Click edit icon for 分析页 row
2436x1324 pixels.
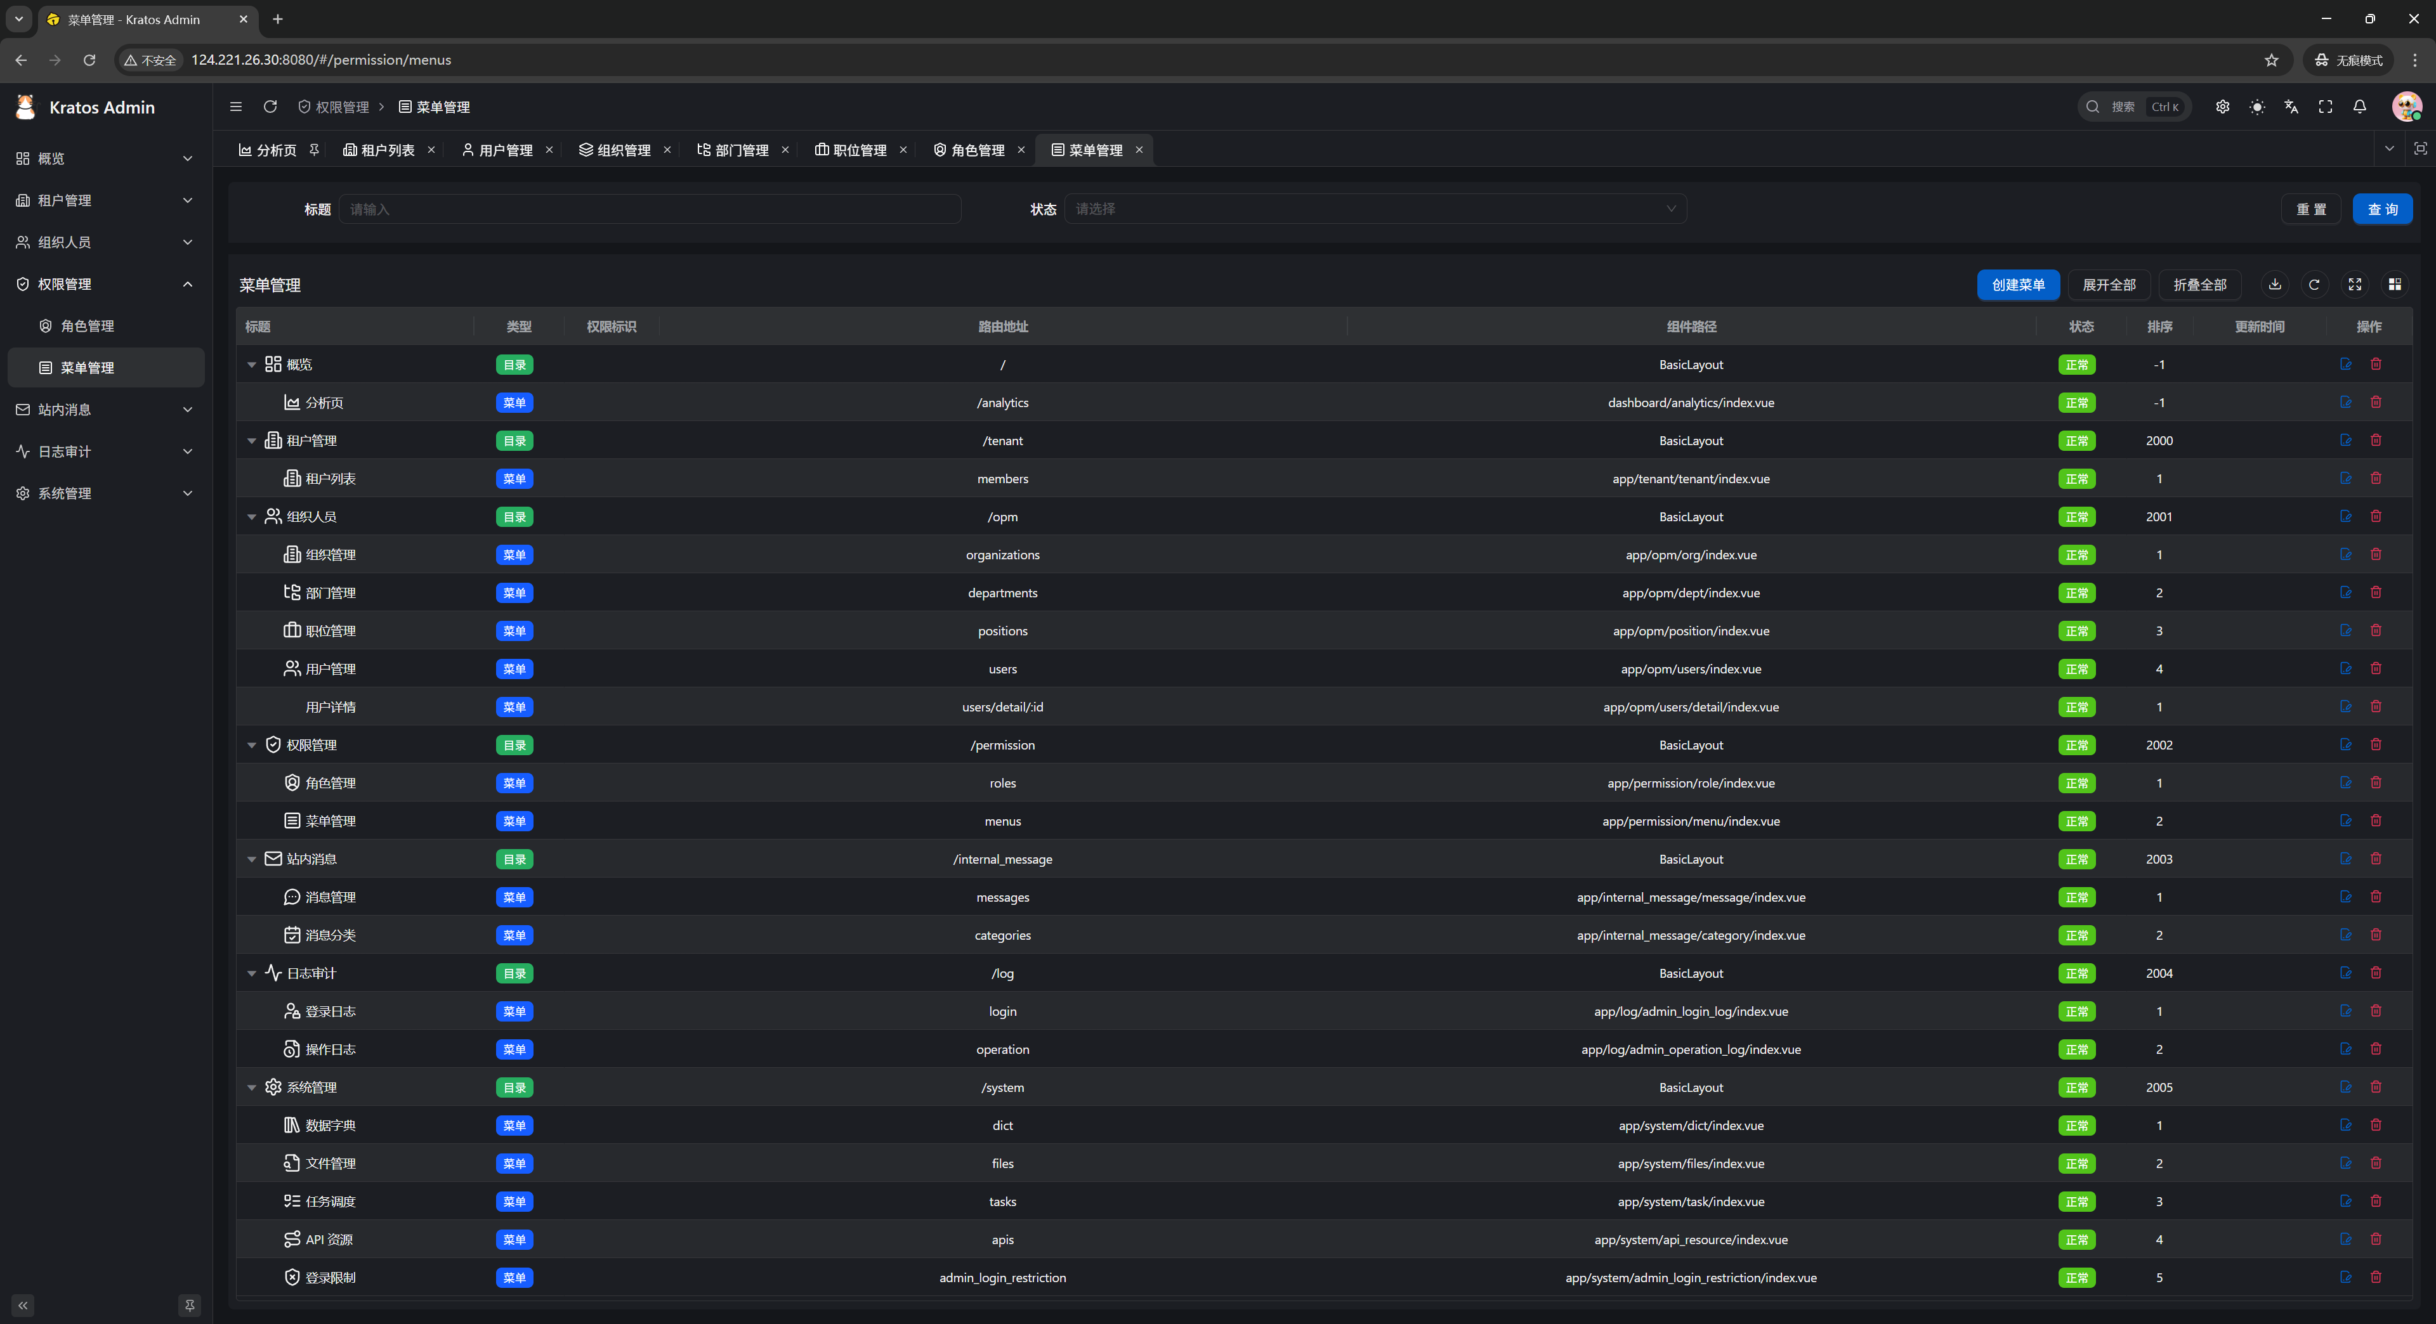2346,403
